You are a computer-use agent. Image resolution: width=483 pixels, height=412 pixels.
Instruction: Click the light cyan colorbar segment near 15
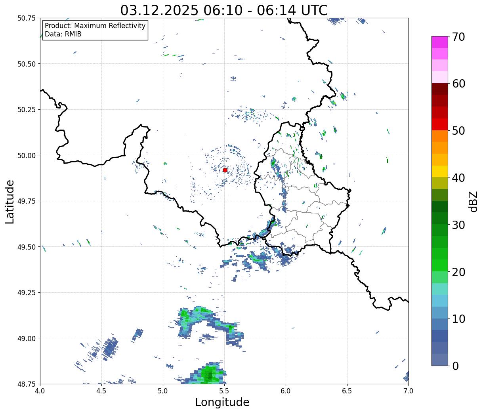[440, 289]
